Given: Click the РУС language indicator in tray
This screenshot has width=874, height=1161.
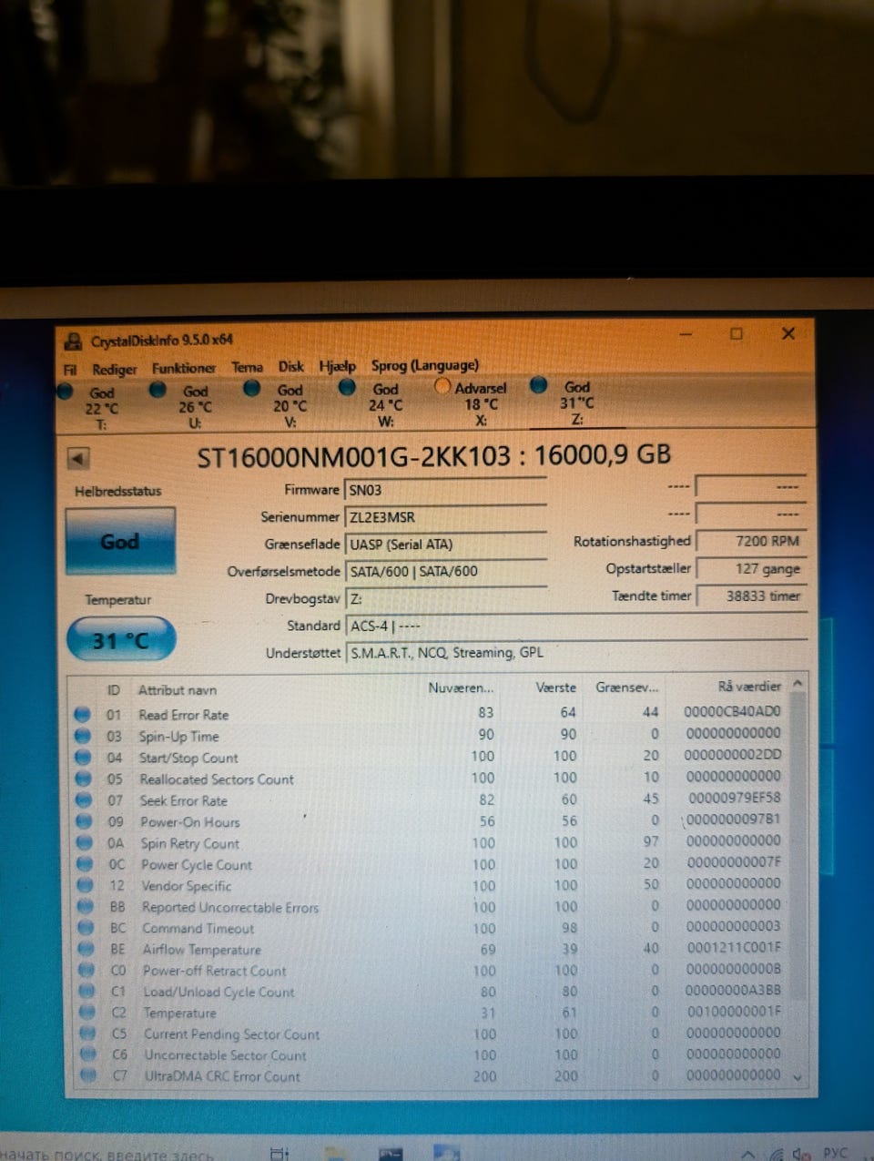Looking at the screenshot, I should [x=835, y=1153].
